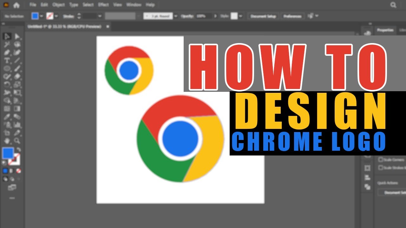Select the Slice tool
406x228 pixels.
(x=17, y=133)
